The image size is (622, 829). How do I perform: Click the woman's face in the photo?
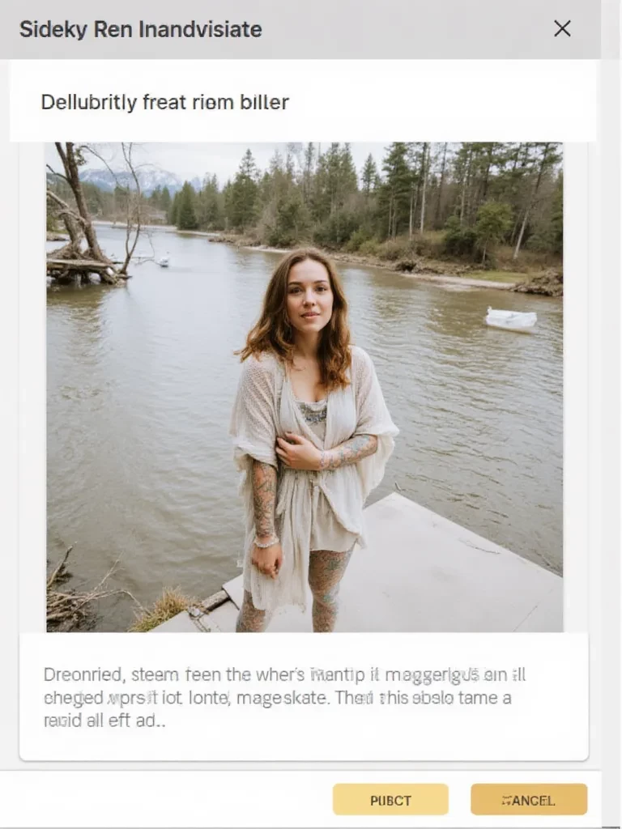pyautogui.click(x=309, y=295)
